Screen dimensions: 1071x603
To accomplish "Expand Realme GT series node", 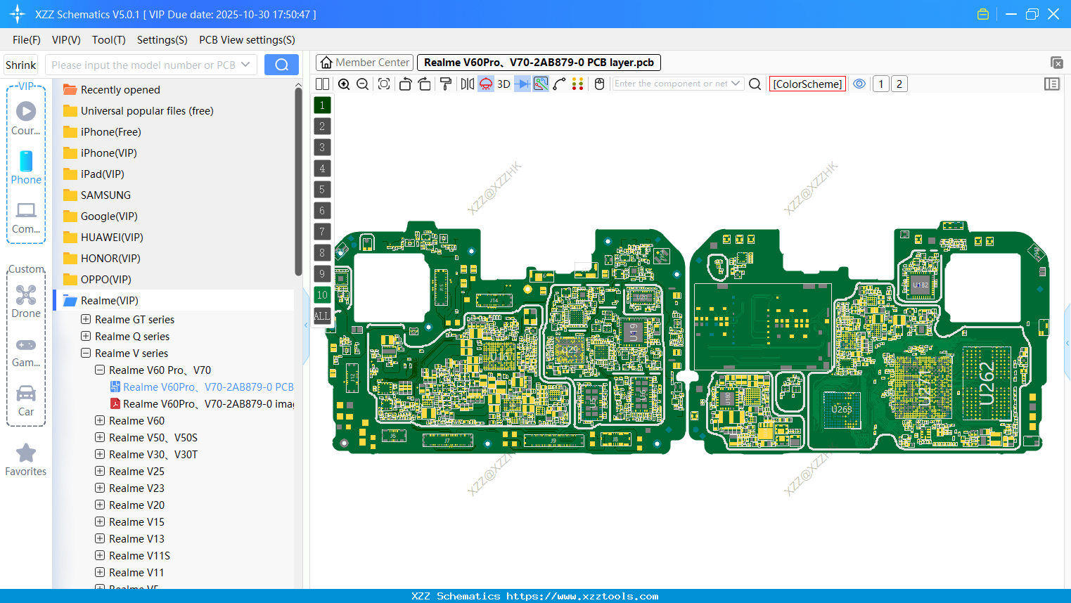I will click(86, 319).
